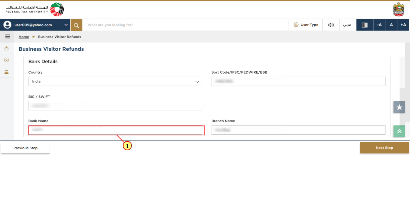Screen dimensions: 410x215
Task: Toggle the high-contrast mode icon
Action: pyautogui.click(x=365, y=25)
